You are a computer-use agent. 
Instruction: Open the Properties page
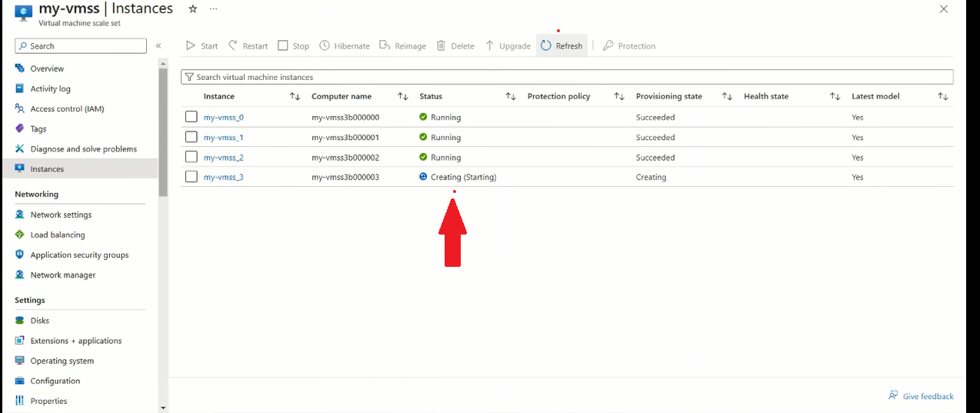(x=48, y=400)
